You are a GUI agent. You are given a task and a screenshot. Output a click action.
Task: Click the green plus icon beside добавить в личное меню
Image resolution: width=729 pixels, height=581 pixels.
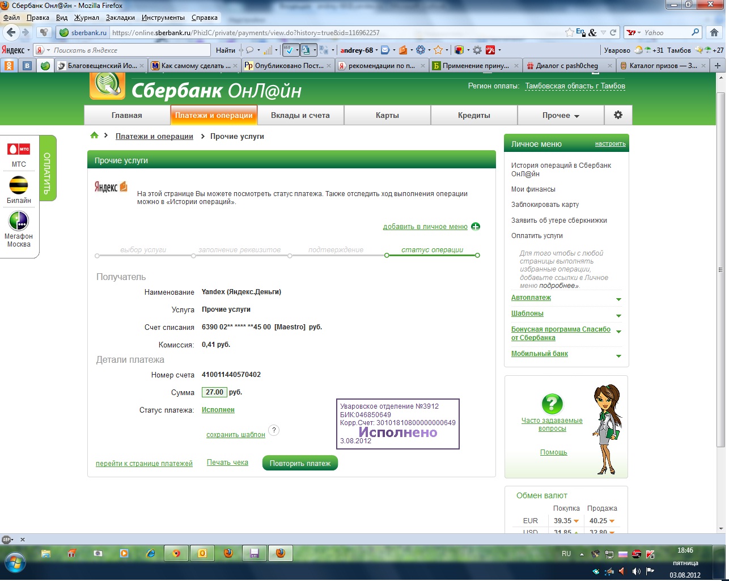pos(476,227)
